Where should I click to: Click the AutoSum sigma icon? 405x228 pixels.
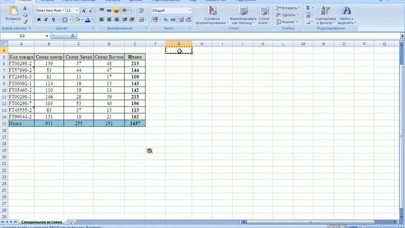308,8
